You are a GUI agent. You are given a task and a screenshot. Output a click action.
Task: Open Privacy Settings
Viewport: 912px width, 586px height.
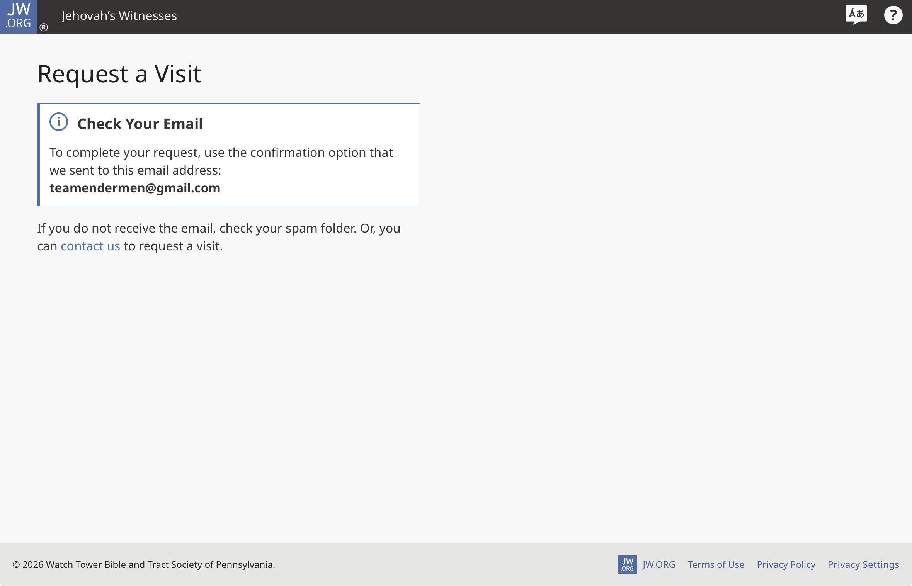pyautogui.click(x=863, y=564)
